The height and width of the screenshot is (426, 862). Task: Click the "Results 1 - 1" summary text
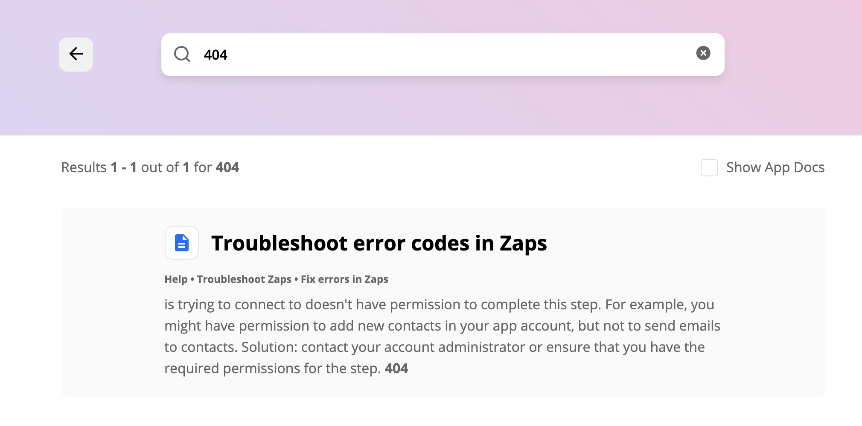click(99, 167)
